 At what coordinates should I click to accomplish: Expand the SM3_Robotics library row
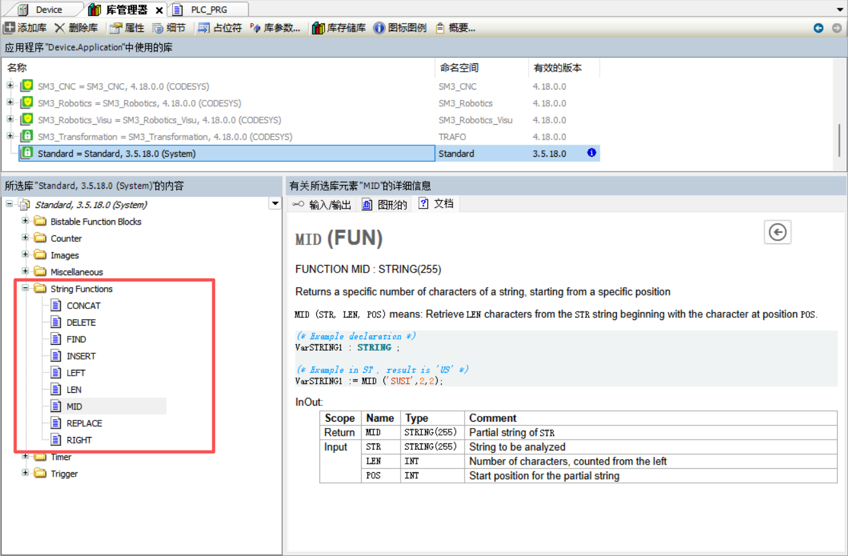point(10,102)
